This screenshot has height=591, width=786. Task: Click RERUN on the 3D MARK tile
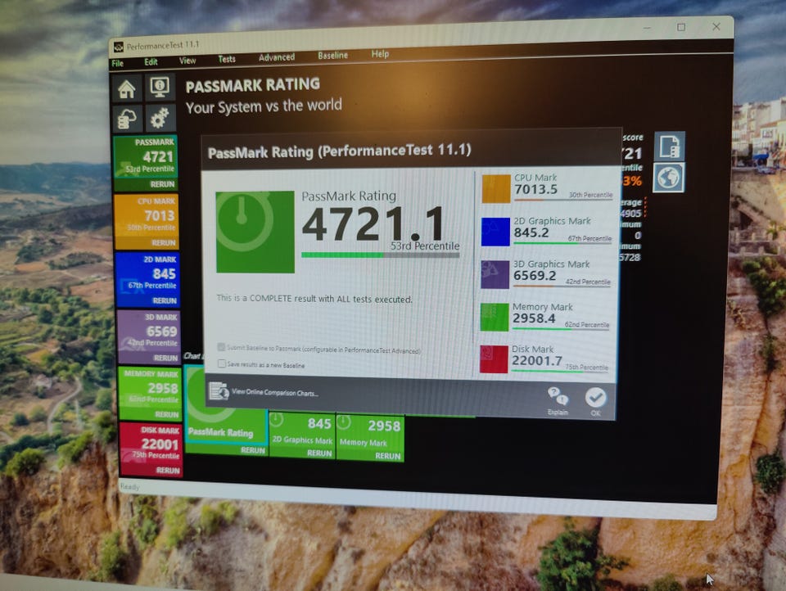click(165, 358)
